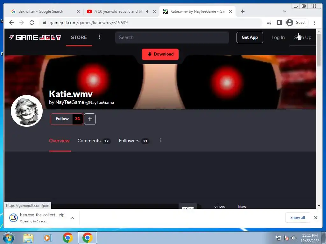Close the YouTube video tab
Screen dimensions: 326x244
pos(154,11)
